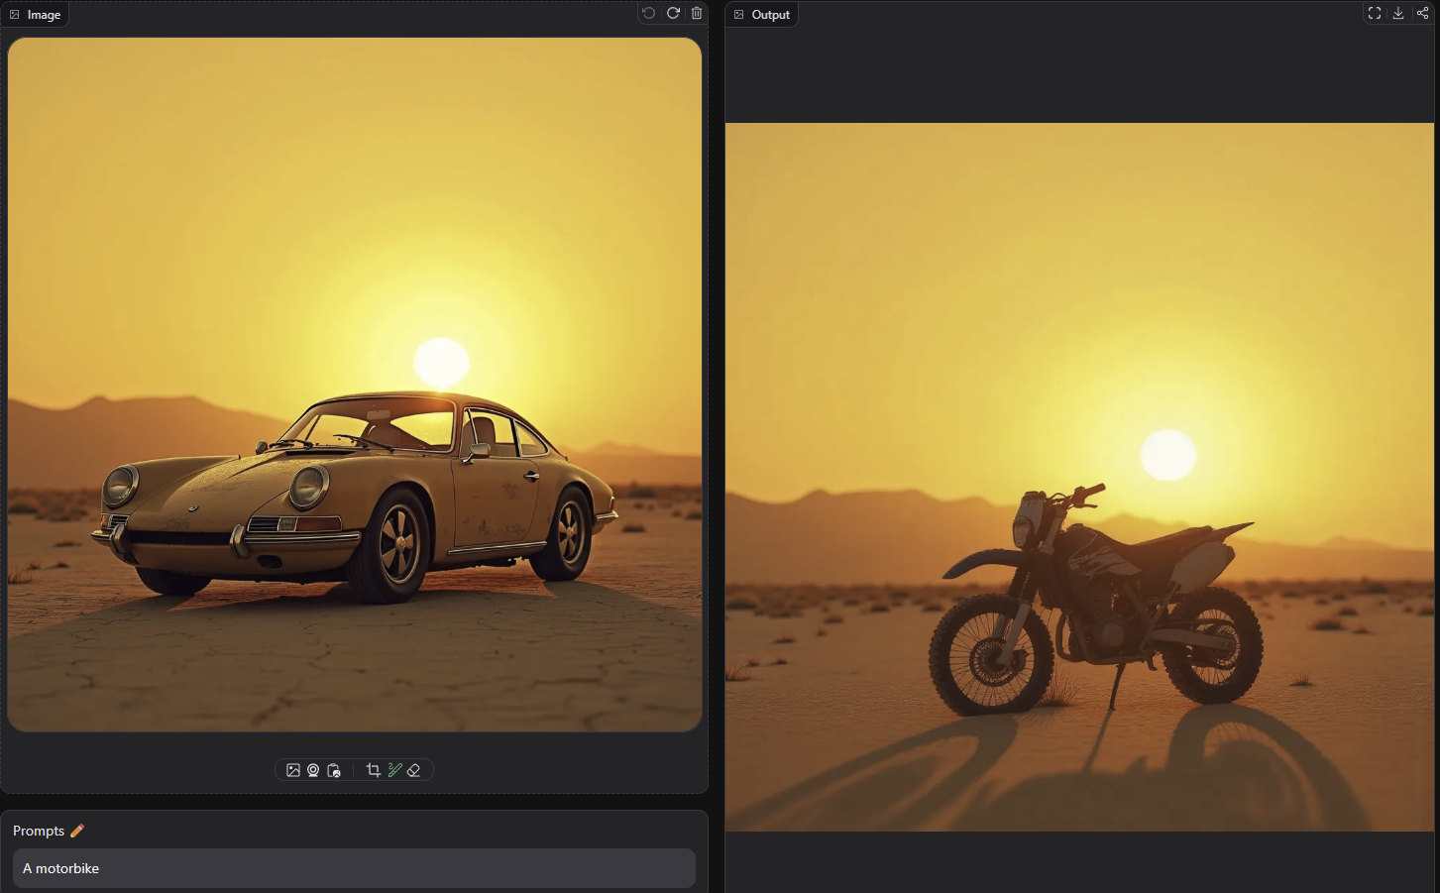Click the pencil emoji beside Prompts

coord(77,831)
